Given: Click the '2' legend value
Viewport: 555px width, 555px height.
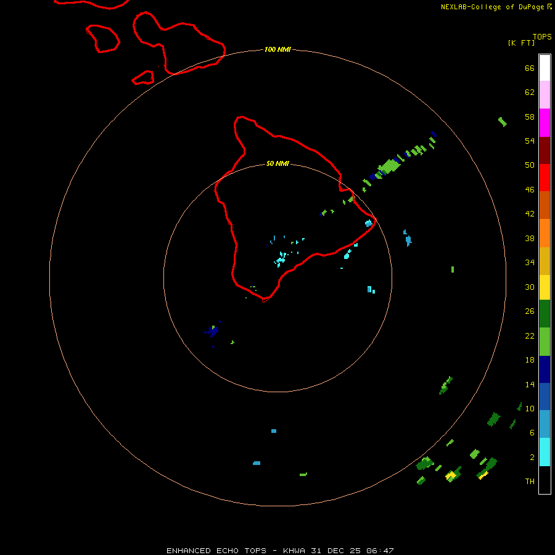Looking at the screenshot, I should (x=532, y=458).
